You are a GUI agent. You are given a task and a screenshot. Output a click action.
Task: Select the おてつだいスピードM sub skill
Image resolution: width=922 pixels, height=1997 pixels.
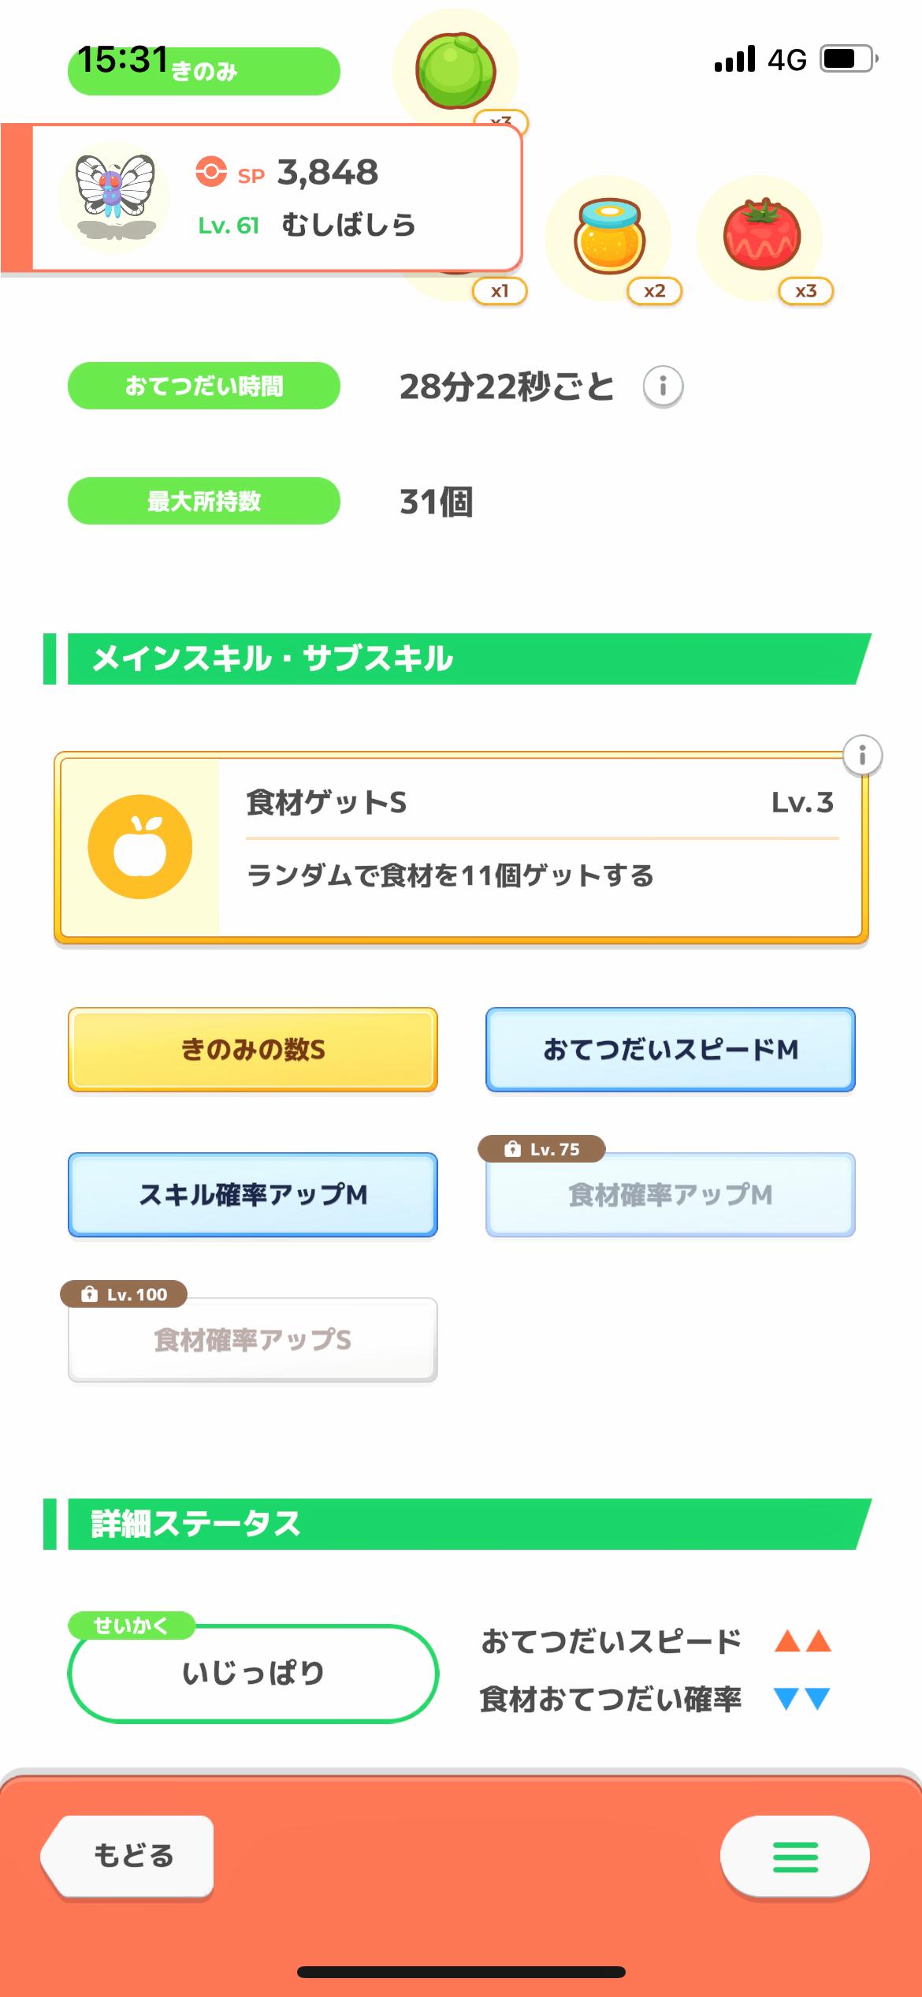(671, 1050)
